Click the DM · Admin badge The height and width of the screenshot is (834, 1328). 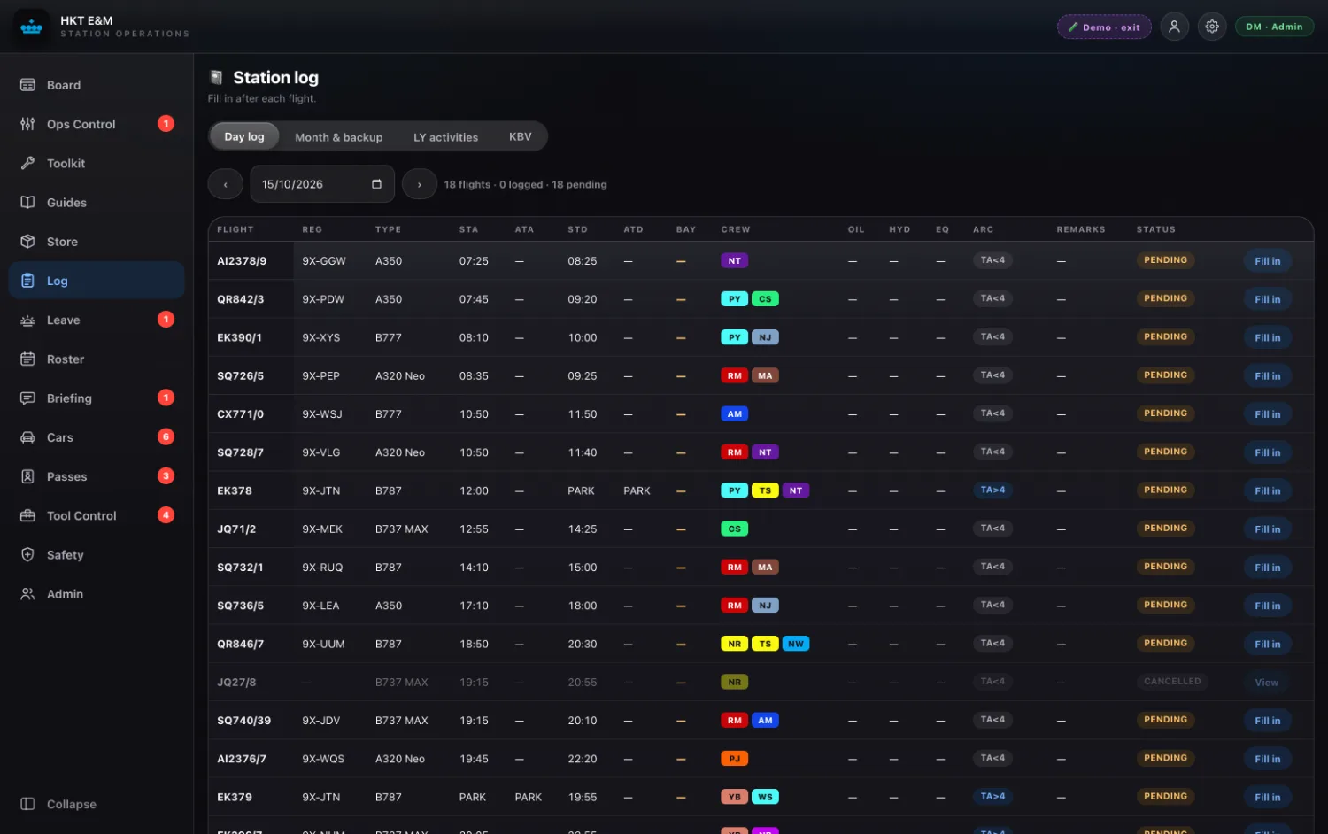(1274, 27)
